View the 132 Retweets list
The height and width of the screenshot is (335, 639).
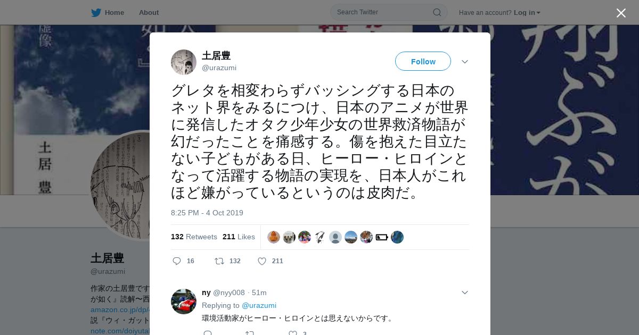point(194,237)
